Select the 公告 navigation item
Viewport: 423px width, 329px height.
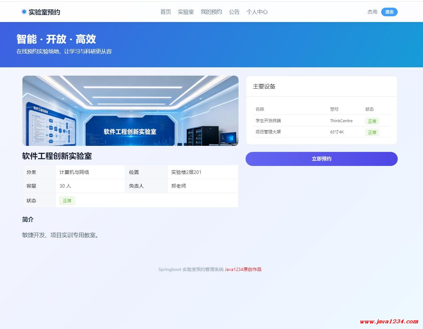(234, 12)
